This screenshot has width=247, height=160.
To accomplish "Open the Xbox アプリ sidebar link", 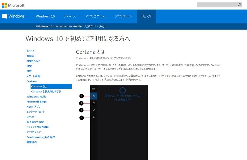I will pyautogui.click(x=34, y=106).
